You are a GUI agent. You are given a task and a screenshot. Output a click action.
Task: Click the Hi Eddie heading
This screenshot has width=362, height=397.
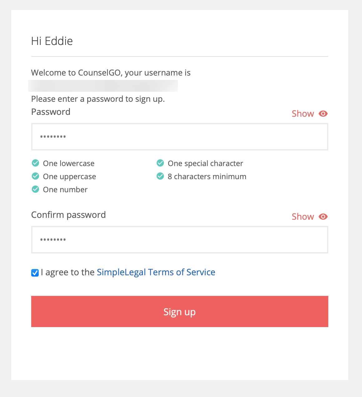(52, 41)
